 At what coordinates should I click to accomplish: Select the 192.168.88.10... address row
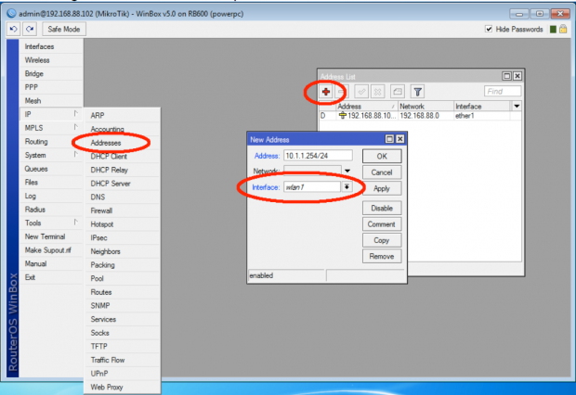tap(420, 116)
